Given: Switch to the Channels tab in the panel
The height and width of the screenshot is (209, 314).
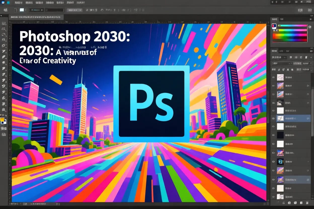Looking at the screenshot, I should [x=282, y=51].
